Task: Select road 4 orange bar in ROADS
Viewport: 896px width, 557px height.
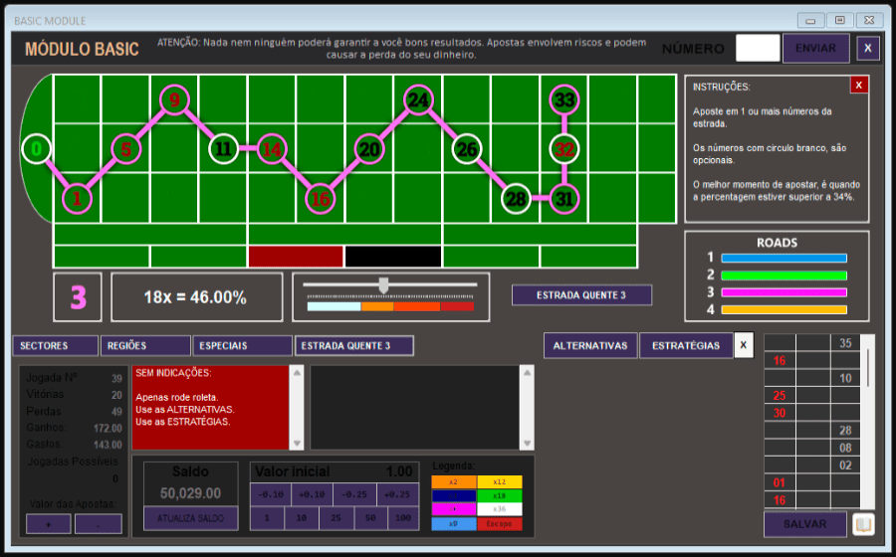Action: [784, 310]
